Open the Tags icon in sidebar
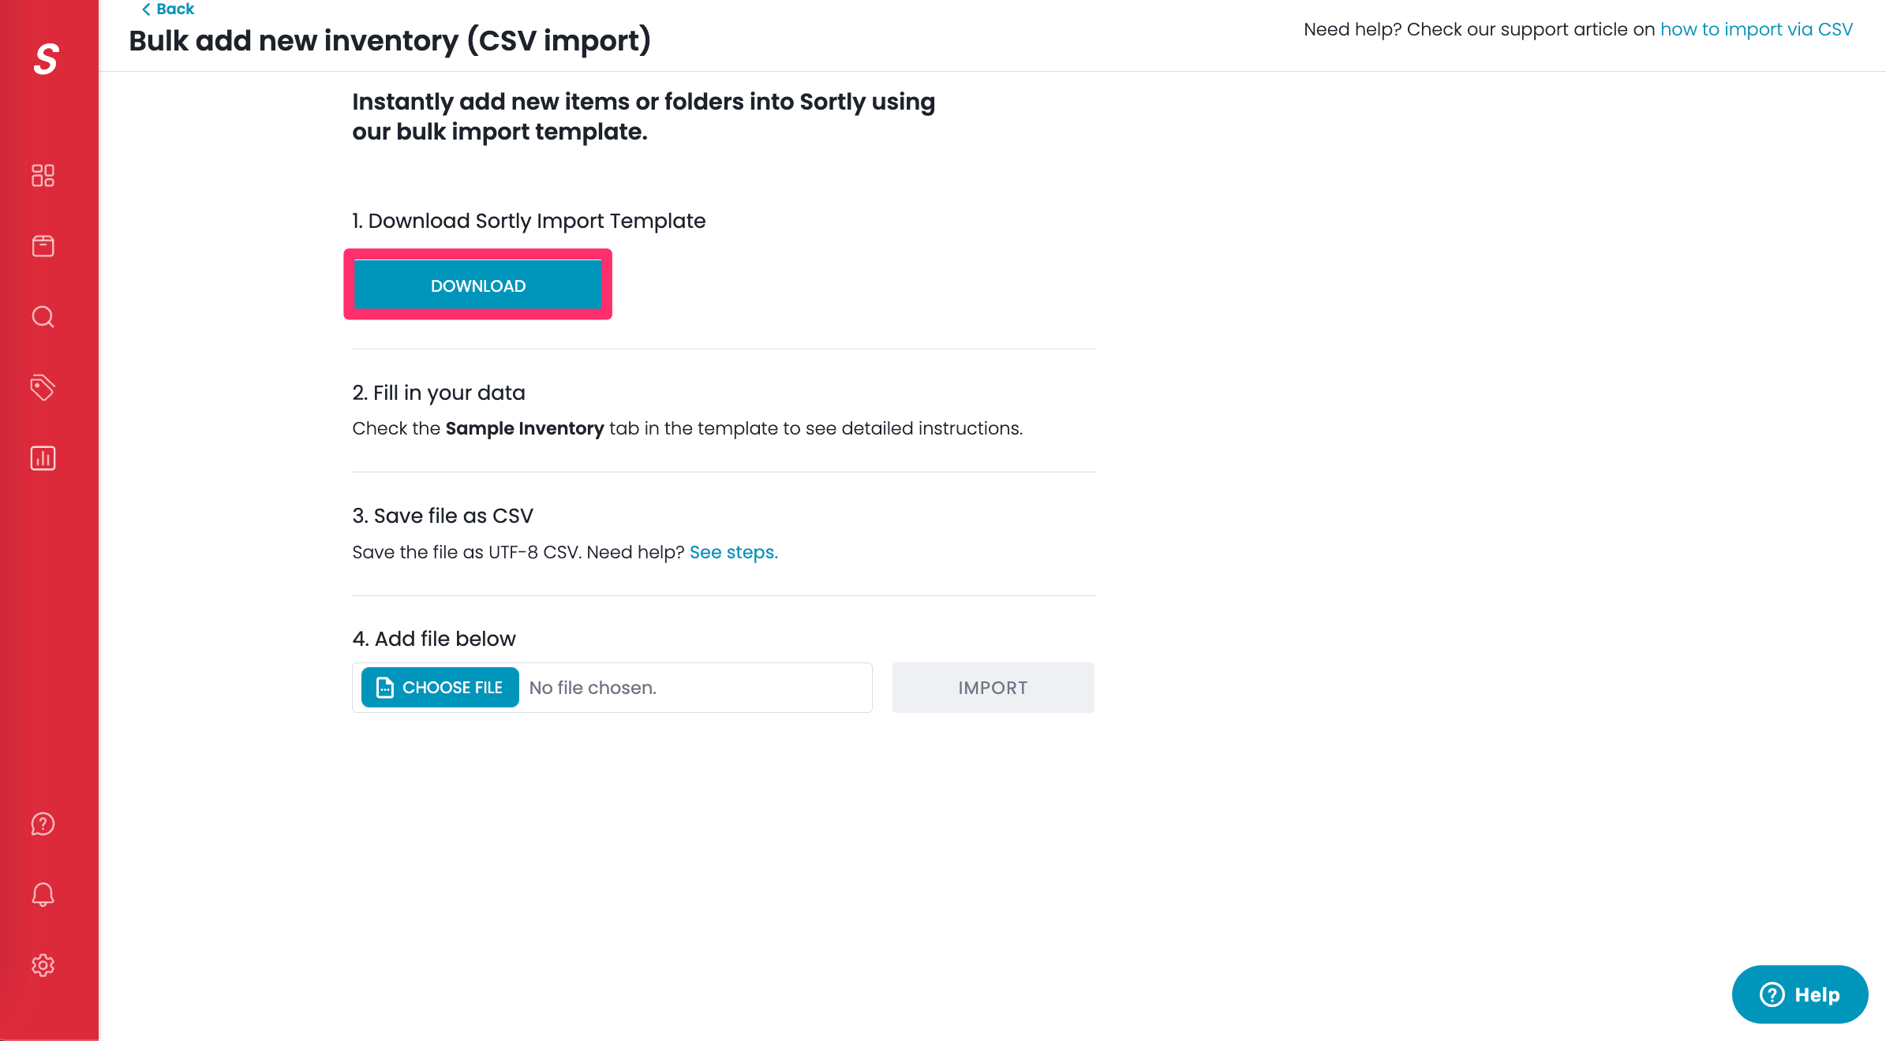The height and width of the screenshot is (1041, 1886). [x=43, y=387]
